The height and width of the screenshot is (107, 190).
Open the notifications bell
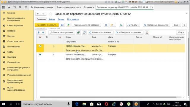26,7
